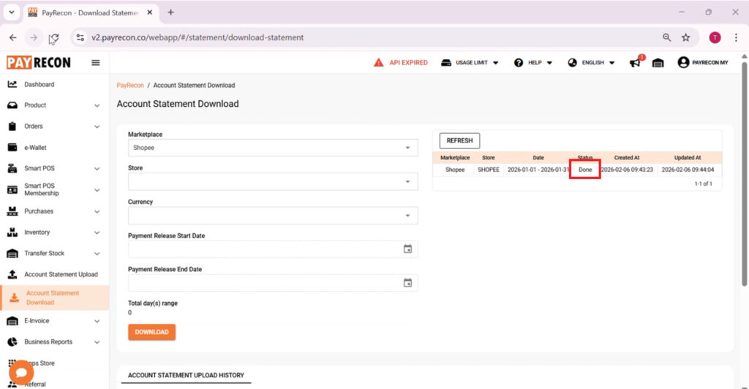749x389 pixels.
Task: Open the Help dropdown menu
Action: (x=532, y=63)
